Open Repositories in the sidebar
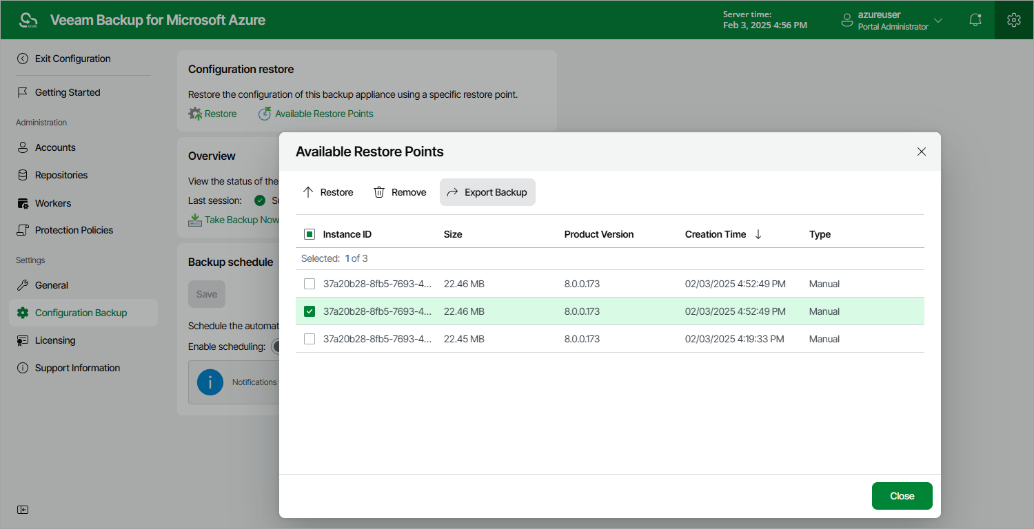The height and width of the screenshot is (529, 1034). (x=61, y=175)
